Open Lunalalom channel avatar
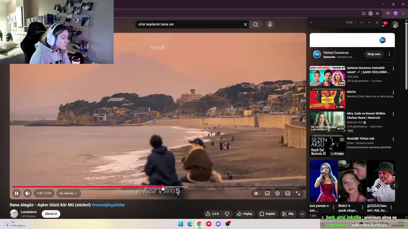 coord(14,214)
